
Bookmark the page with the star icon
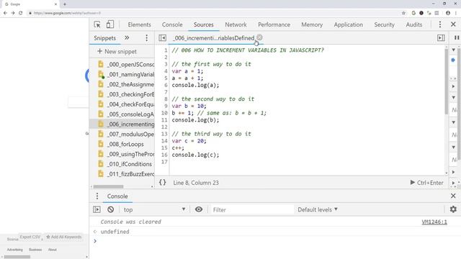pos(403,13)
